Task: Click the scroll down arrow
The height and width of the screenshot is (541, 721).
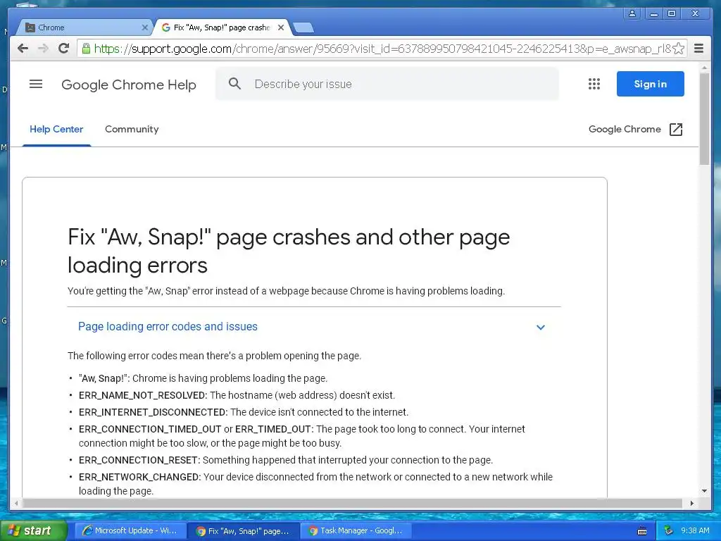Action: tap(704, 491)
